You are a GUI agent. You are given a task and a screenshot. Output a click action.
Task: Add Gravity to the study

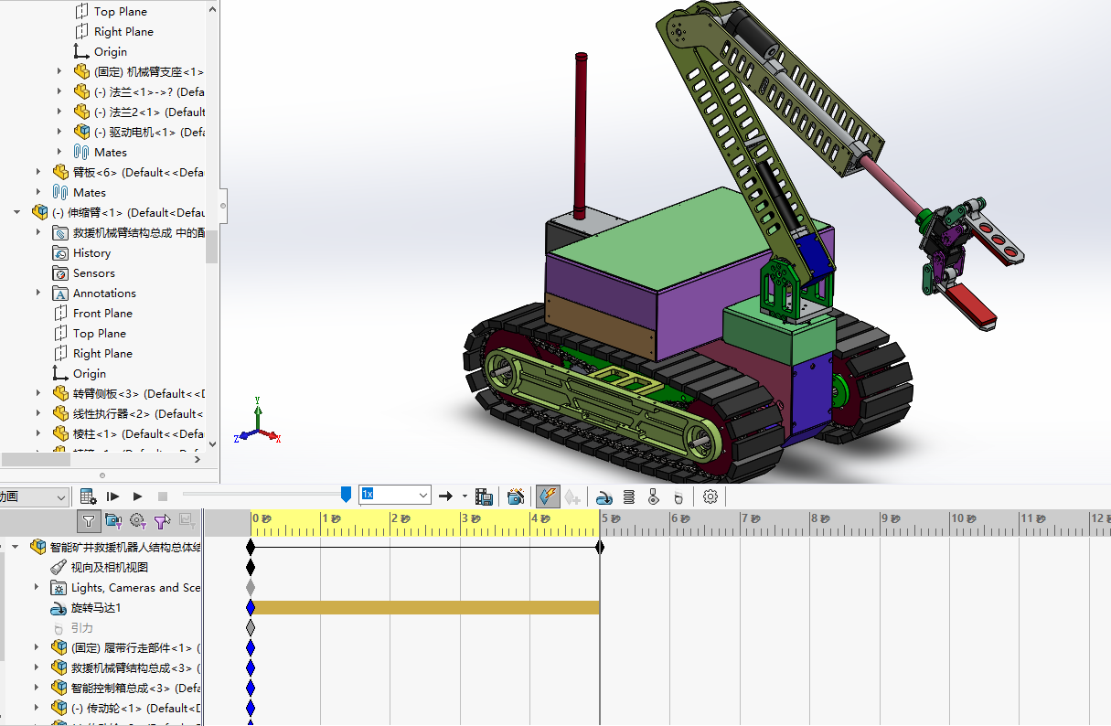[x=678, y=496]
